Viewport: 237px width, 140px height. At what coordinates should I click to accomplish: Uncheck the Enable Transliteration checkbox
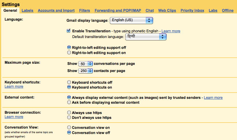[x=68, y=31]
